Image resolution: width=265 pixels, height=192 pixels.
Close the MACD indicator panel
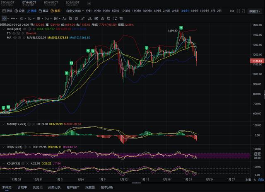pos(34,124)
